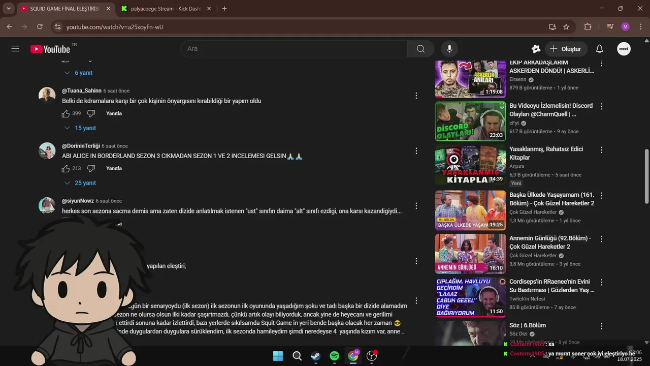
Task: Open options for 'Söz | 6.Bölüm' video
Action: pyautogui.click(x=602, y=326)
